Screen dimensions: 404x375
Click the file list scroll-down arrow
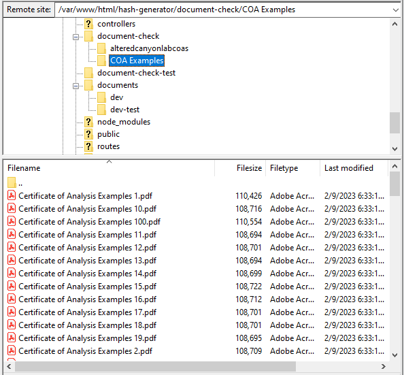pos(394,355)
